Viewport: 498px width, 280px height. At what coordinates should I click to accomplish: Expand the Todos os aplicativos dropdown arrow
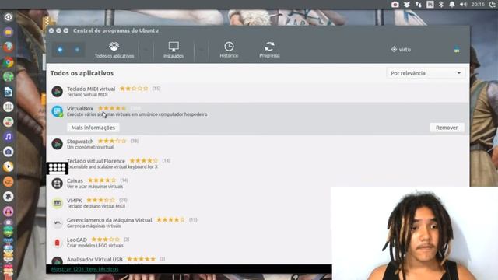click(x=146, y=50)
